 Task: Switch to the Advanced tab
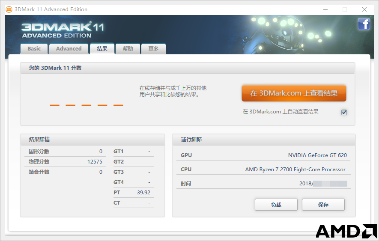tap(69, 49)
